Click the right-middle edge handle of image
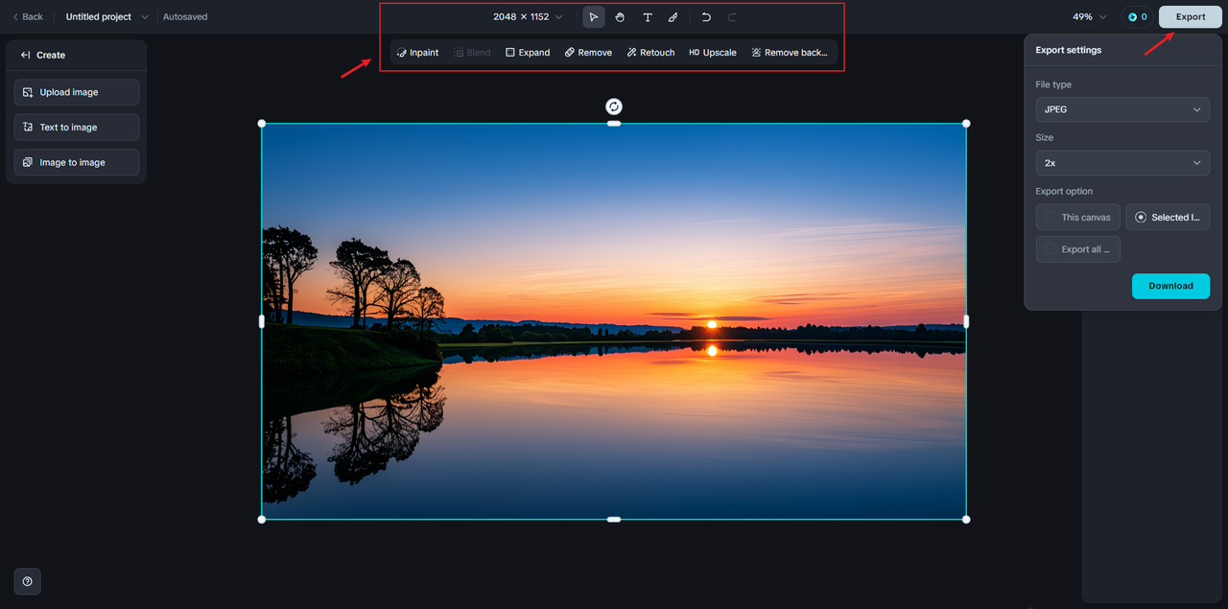This screenshot has height=609, width=1228. point(966,321)
